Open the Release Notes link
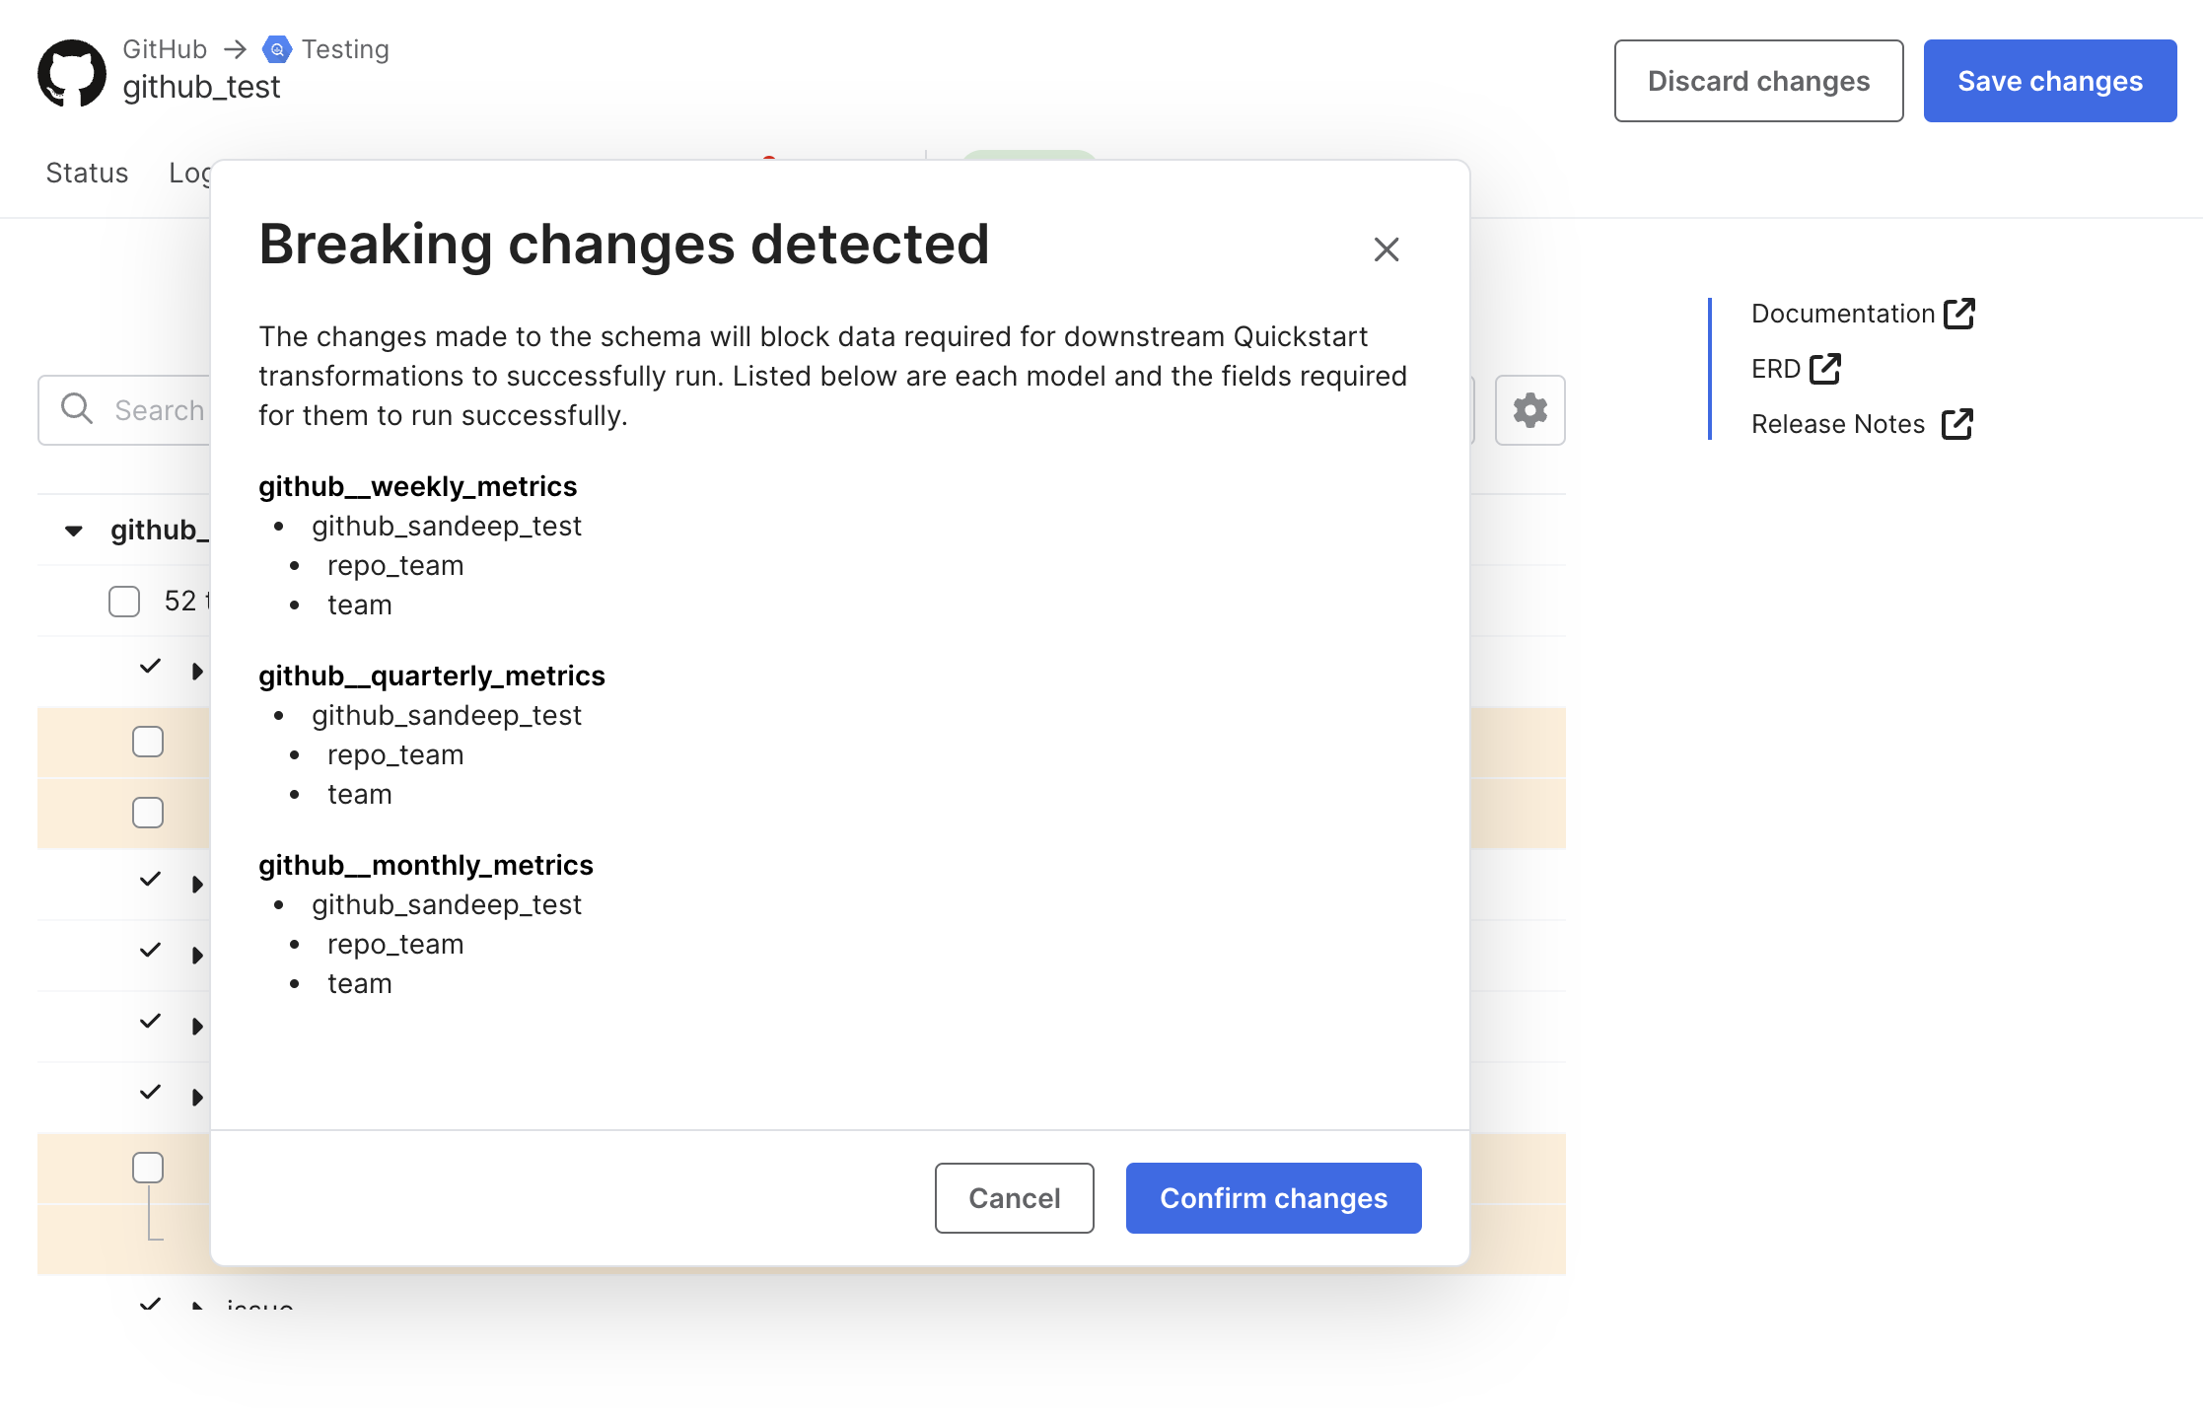Viewport: 2203px width, 1424px height. click(1862, 424)
